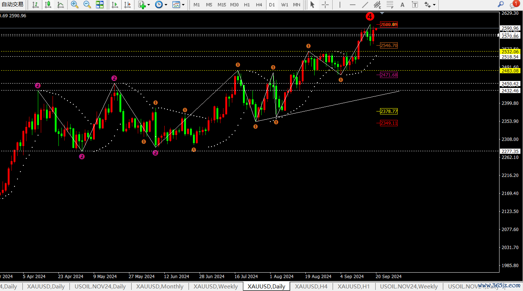Image resolution: width=523 pixels, height=291 pixels.
Task: Select the H1 timeframe
Action: click(247, 5)
